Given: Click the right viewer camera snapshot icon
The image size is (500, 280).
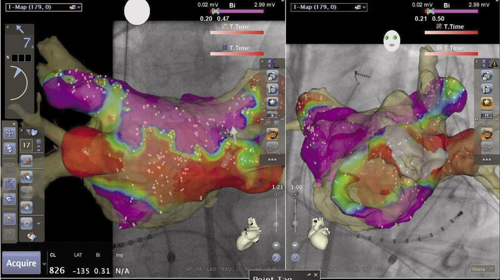Looking at the screenshot, I should pos(487,76).
